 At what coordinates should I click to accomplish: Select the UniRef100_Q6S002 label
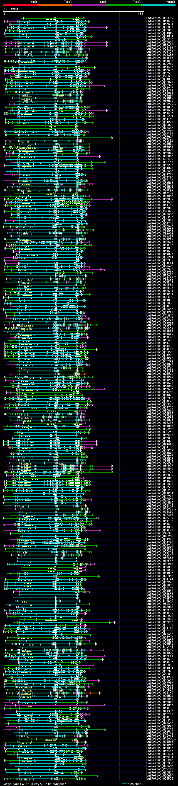(x=159, y=665)
